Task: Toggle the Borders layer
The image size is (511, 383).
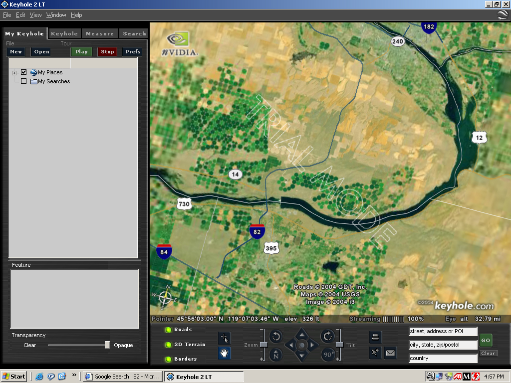Action: coord(169,359)
